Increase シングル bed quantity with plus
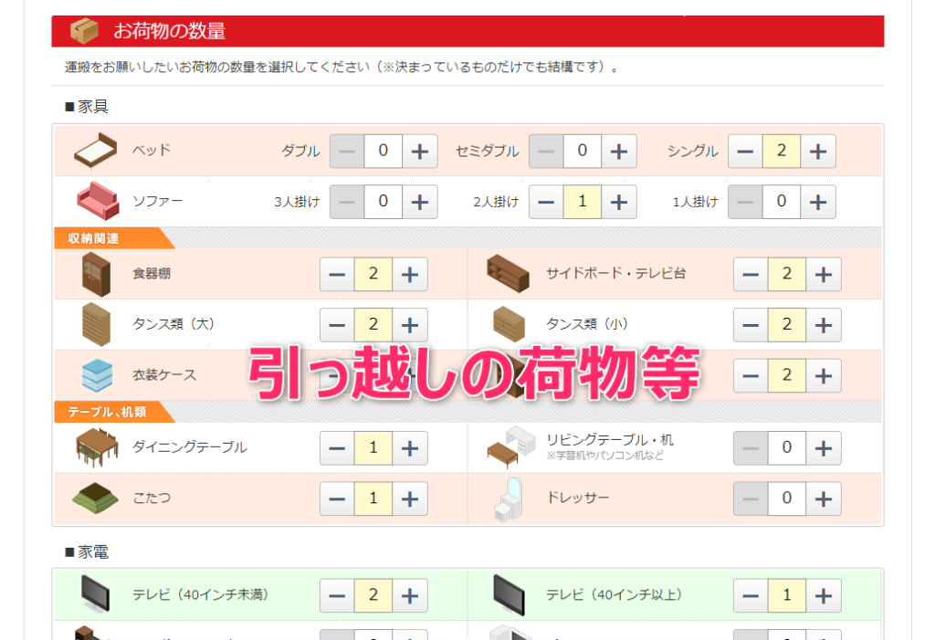Image resolution: width=935 pixels, height=640 pixels. [818, 151]
